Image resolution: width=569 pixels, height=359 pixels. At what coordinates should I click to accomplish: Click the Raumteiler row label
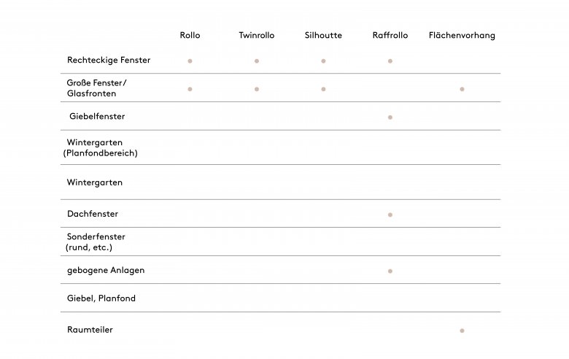point(90,330)
